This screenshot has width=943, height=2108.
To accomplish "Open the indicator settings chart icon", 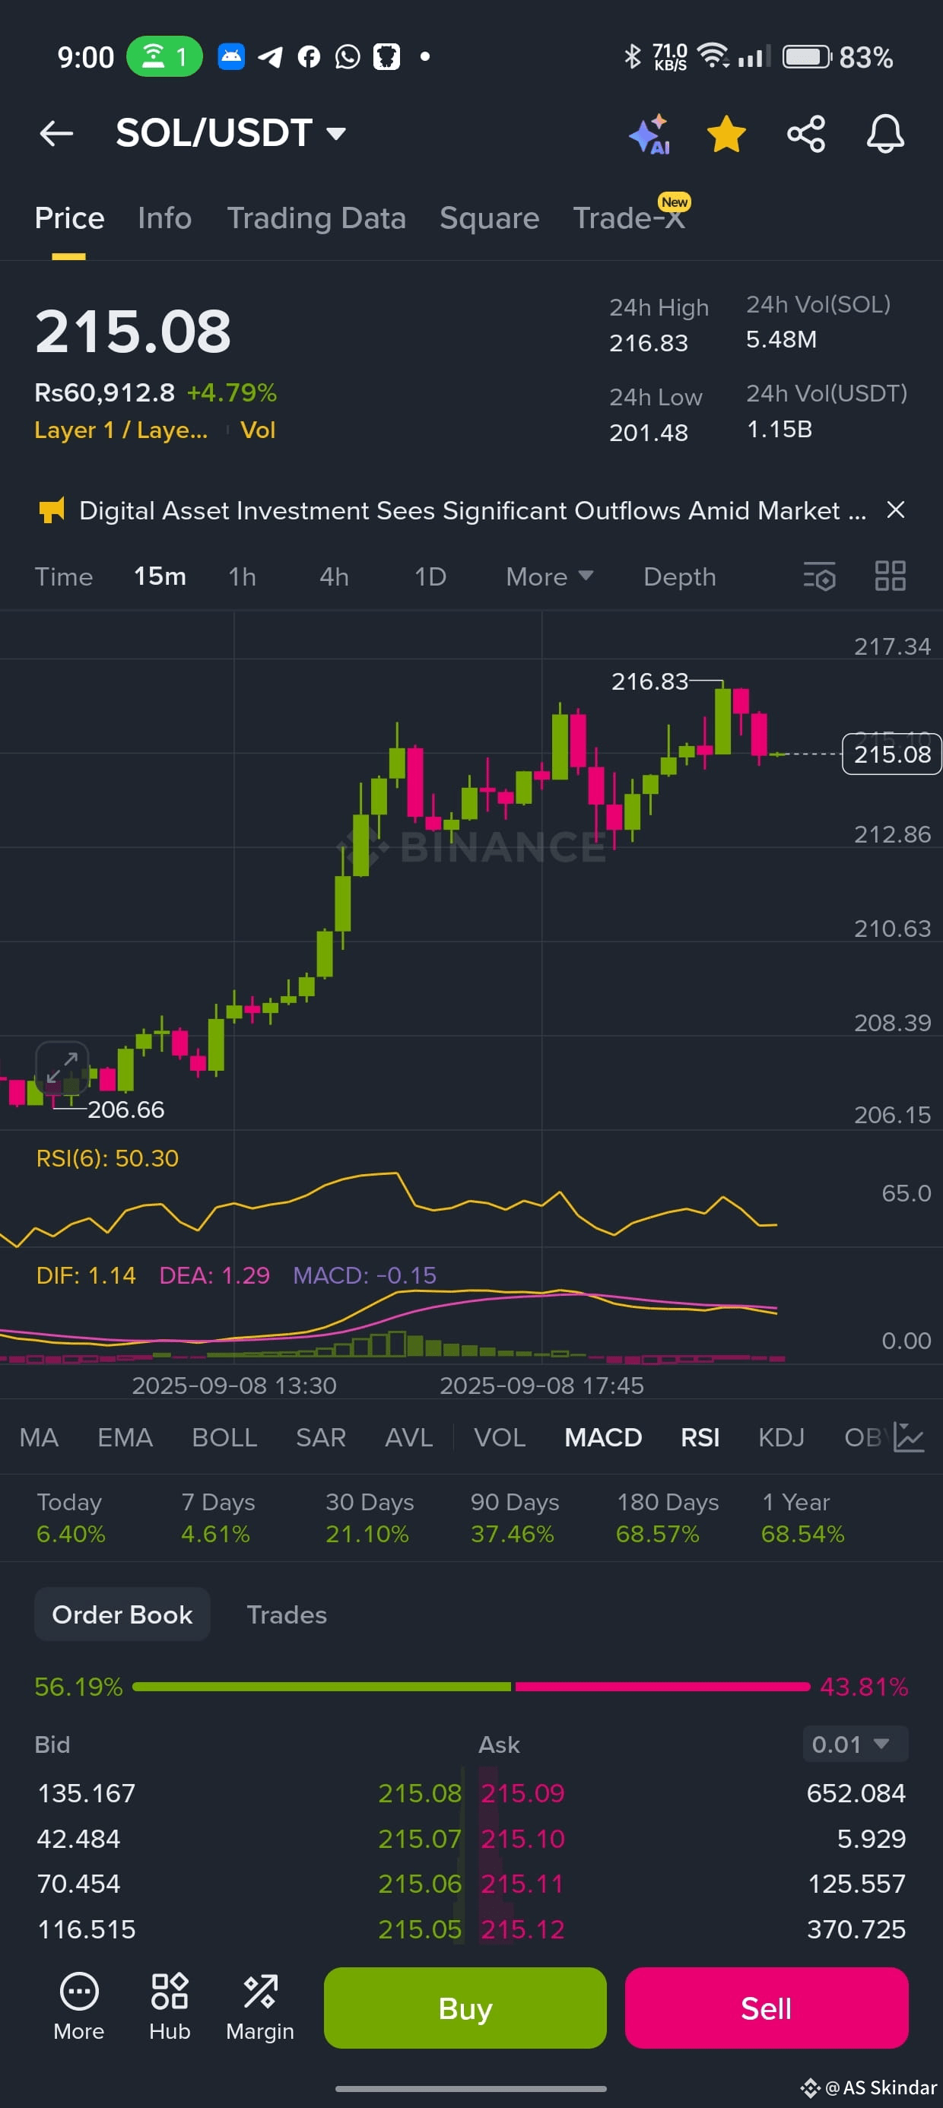I will [909, 1437].
